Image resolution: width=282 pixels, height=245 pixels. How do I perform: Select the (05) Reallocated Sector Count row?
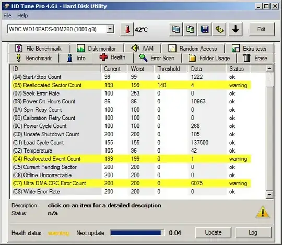click(131, 85)
